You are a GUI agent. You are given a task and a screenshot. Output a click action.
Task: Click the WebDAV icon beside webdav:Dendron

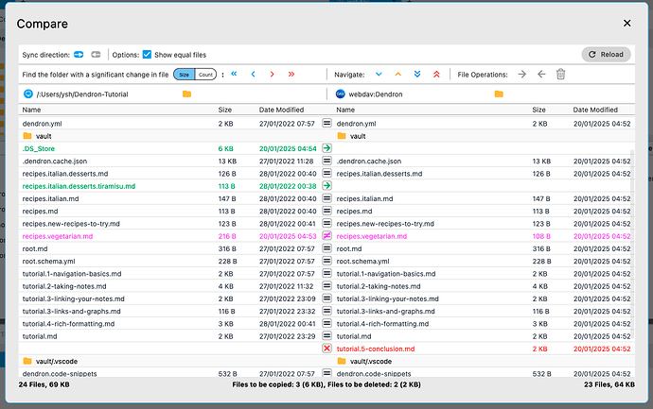coord(341,94)
